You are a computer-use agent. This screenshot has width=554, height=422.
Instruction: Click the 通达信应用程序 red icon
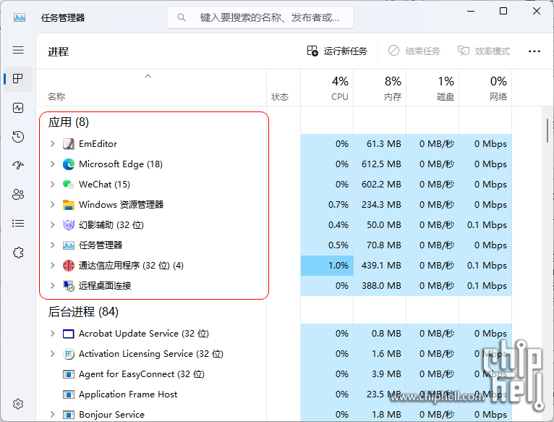(x=69, y=266)
